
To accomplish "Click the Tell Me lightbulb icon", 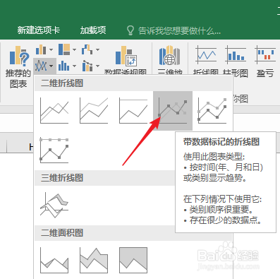I will [x=130, y=30].
